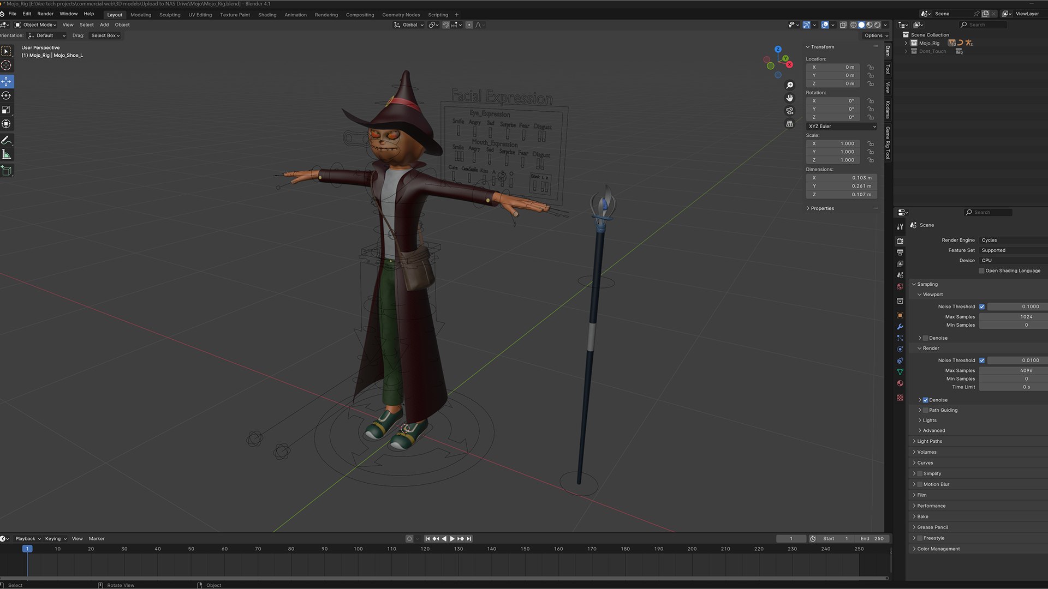This screenshot has width=1048, height=589.
Task: Open the Playback popover in timeline
Action: [28, 539]
